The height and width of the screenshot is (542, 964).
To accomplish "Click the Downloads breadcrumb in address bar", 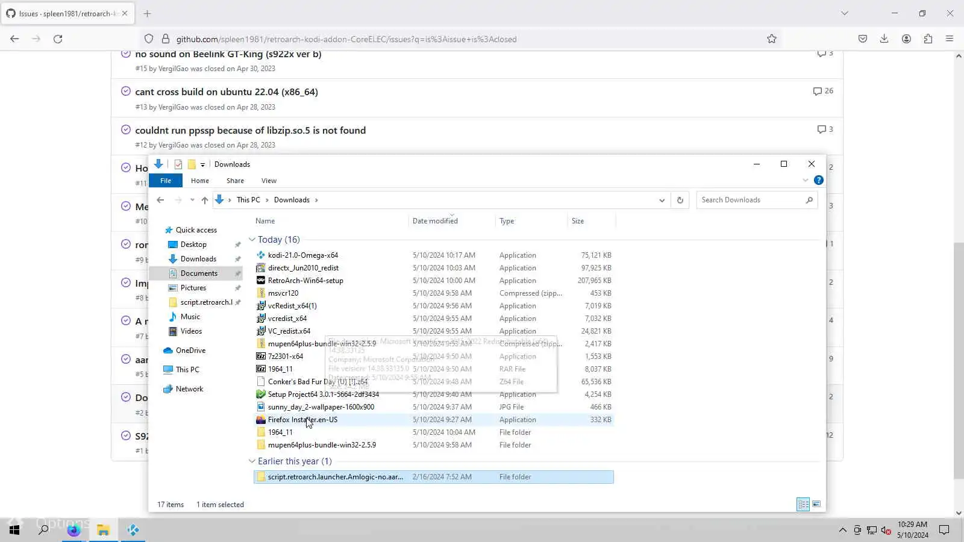I will [292, 200].
